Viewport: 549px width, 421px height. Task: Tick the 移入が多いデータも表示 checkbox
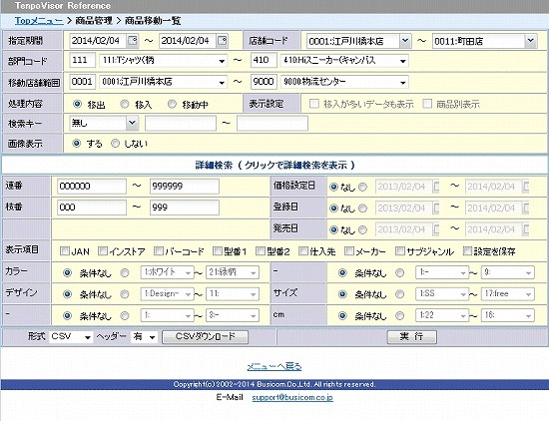(314, 104)
